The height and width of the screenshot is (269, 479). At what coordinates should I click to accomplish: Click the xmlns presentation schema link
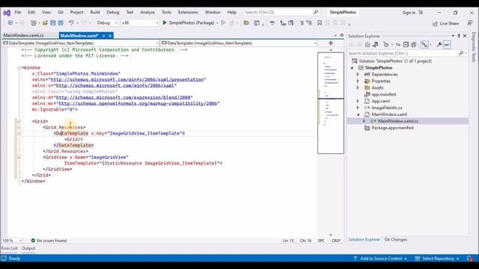coord(127,80)
